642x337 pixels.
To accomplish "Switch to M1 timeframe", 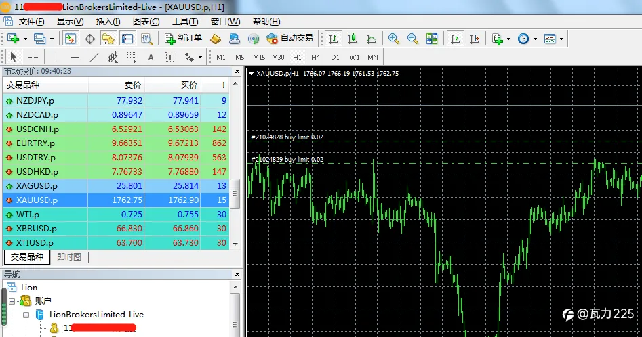I will coord(221,58).
